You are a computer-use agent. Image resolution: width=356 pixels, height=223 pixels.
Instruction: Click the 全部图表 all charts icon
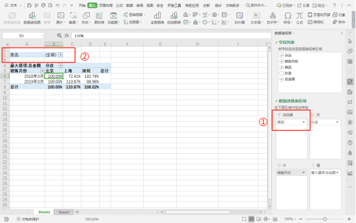[157, 18]
